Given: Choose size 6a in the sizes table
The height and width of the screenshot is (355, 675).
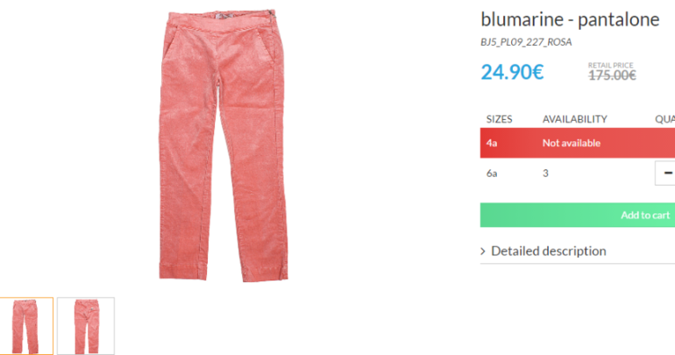Looking at the screenshot, I should click(492, 173).
